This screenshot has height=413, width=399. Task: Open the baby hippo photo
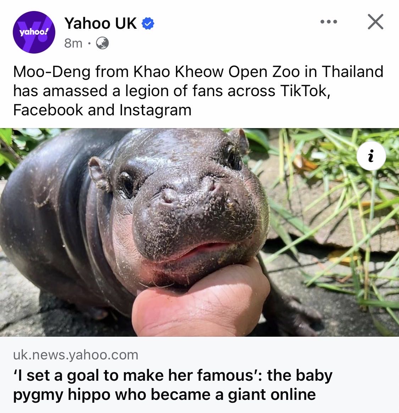click(199, 232)
